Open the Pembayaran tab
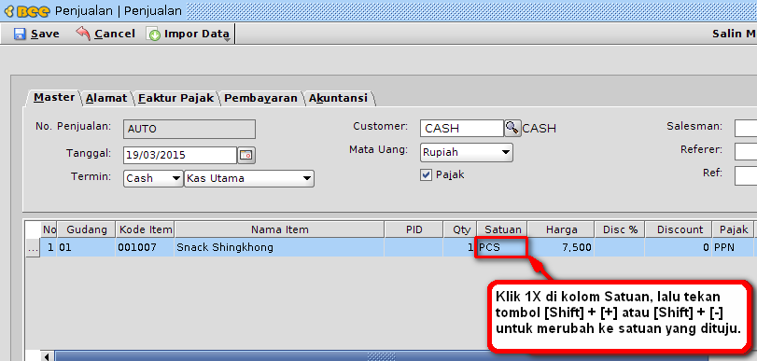This screenshot has height=361, width=757. (260, 99)
